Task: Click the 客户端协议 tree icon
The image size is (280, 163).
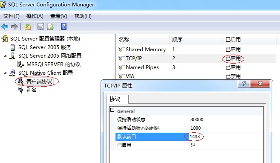Action: click(x=21, y=81)
